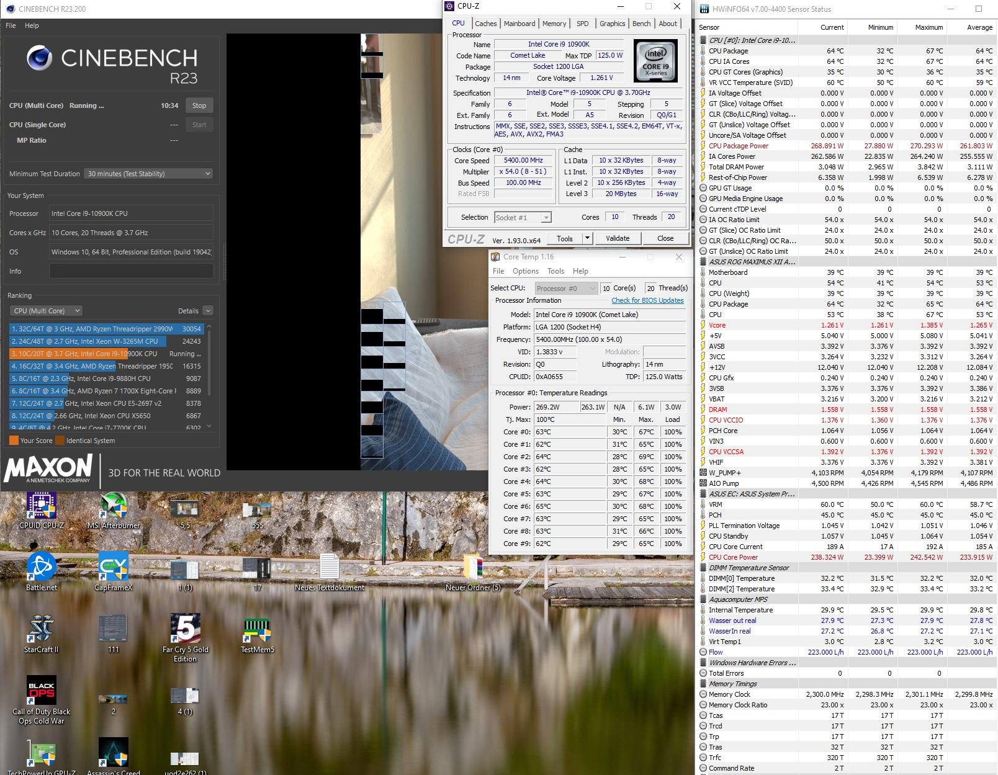Open the SPD tab in CPU-Z
Image resolution: width=998 pixels, height=775 pixels.
coord(582,24)
